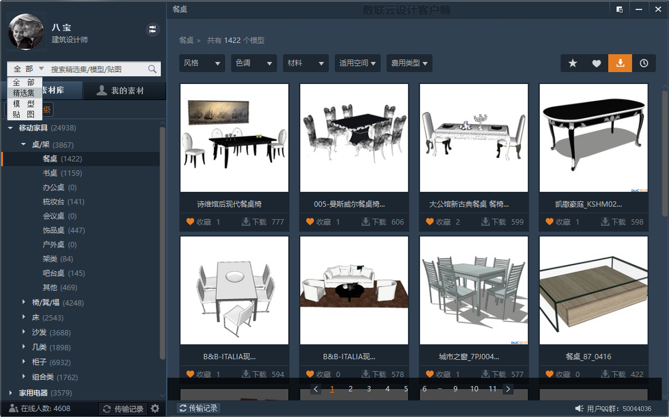Open the 适用空间 filter dropdown

358,63
